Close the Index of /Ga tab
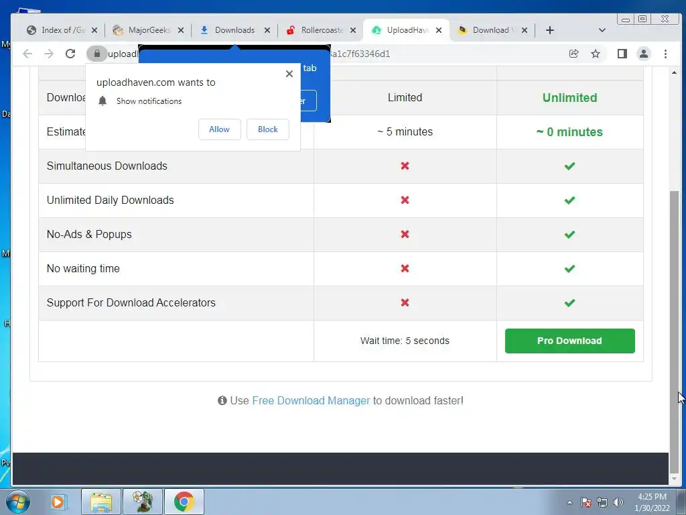Image resolution: width=686 pixels, height=515 pixels. point(94,30)
